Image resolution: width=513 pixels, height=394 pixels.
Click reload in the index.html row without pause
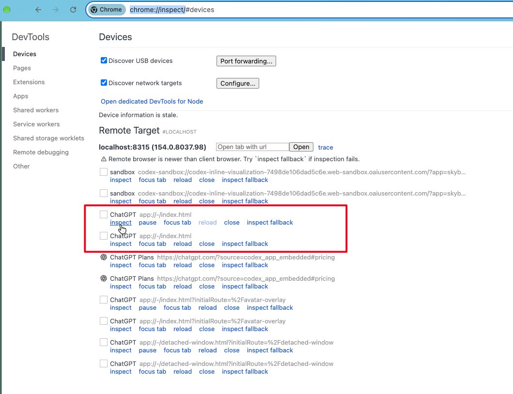pos(183,244)
